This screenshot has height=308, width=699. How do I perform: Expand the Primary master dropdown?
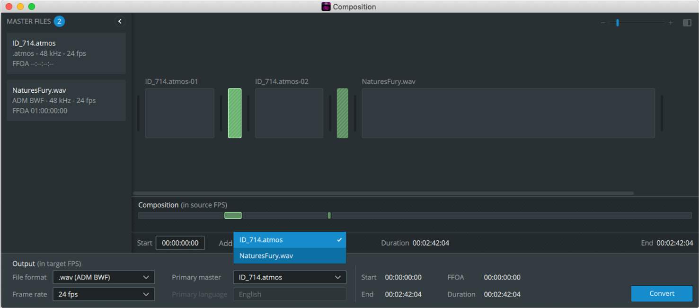coord(290,277)
